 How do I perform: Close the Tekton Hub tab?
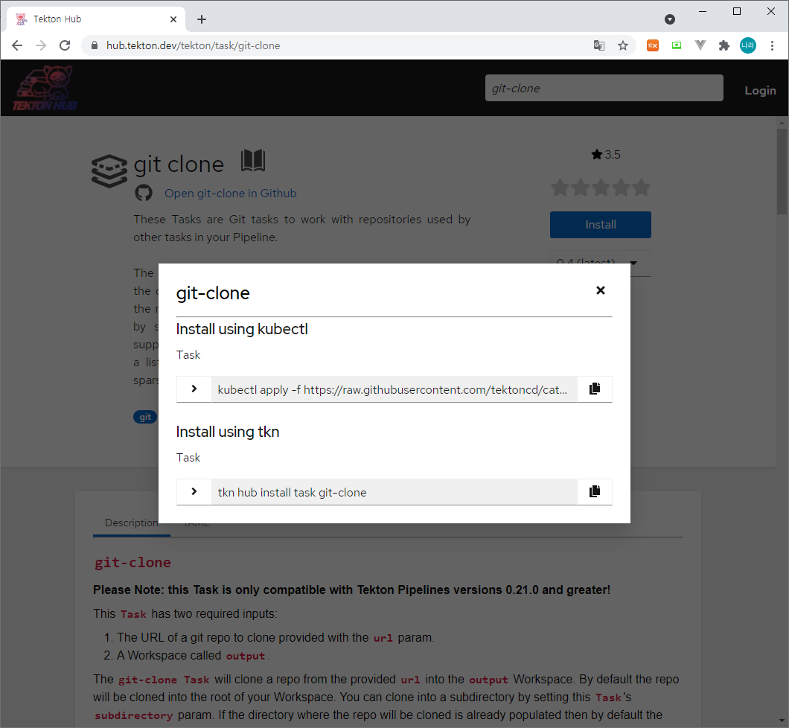click(x=173, y=19)
